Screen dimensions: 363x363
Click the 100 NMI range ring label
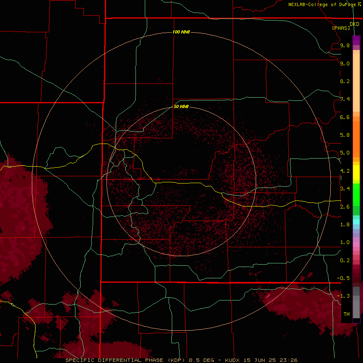[x=181, y=32]
